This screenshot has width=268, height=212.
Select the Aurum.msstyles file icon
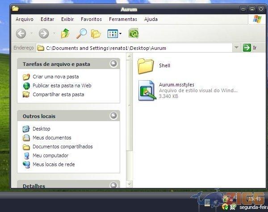pos(147,90)
